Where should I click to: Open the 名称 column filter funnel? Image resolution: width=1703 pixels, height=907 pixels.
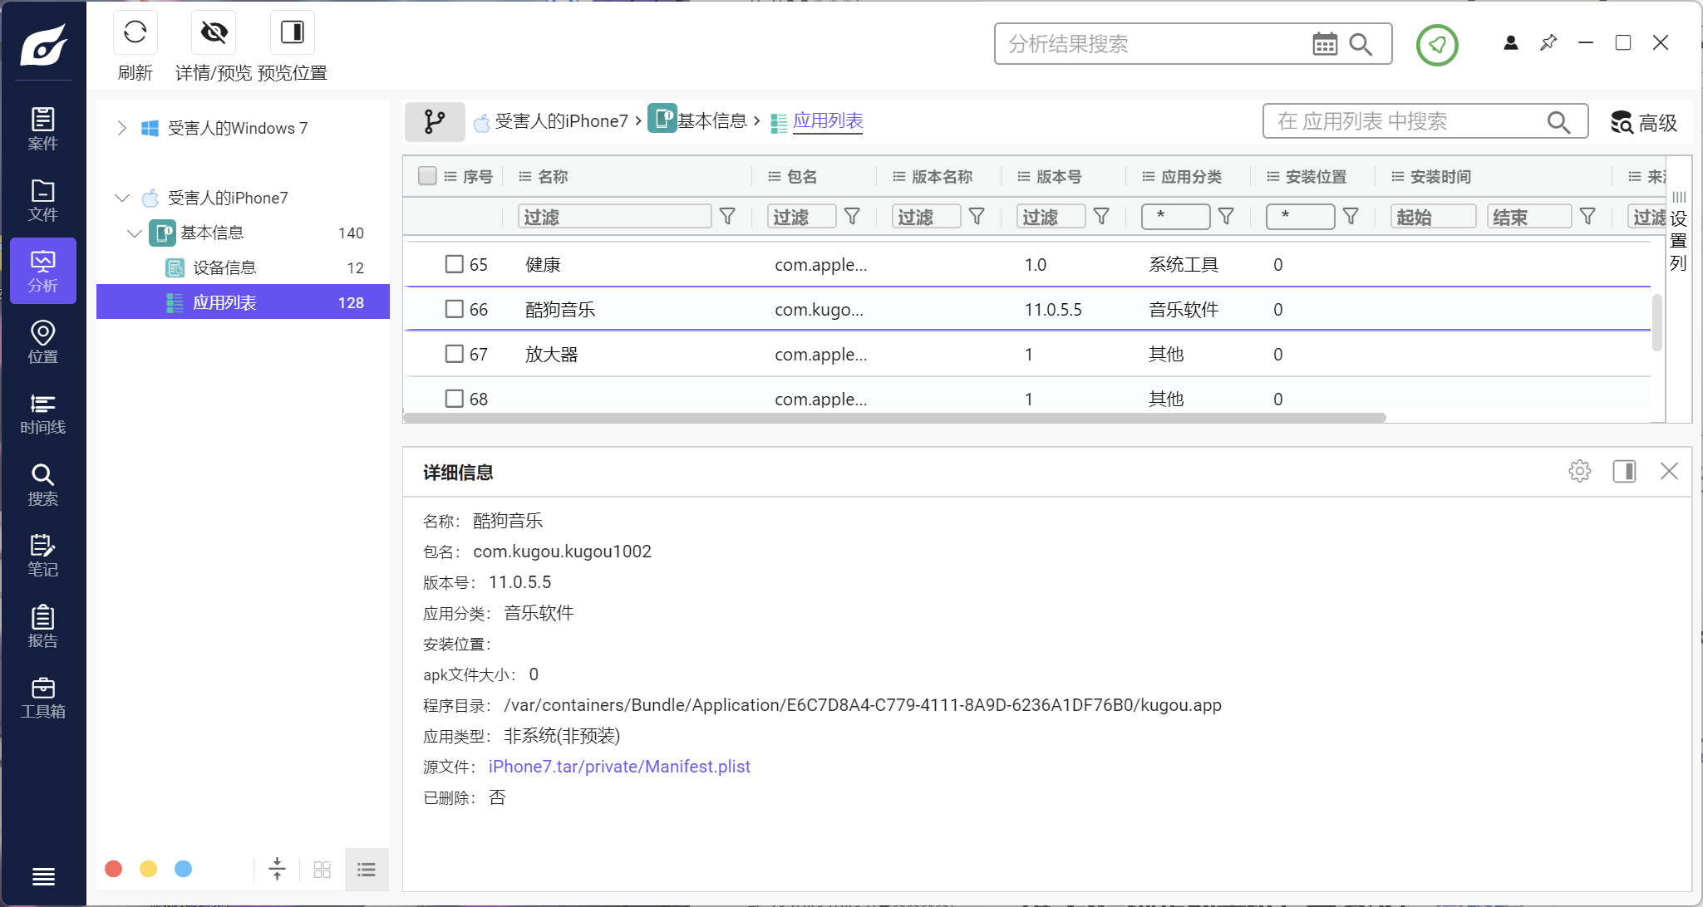tap(727, 217)
